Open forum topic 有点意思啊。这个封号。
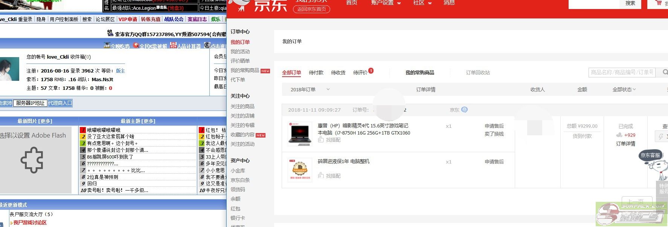 (112, 143)
